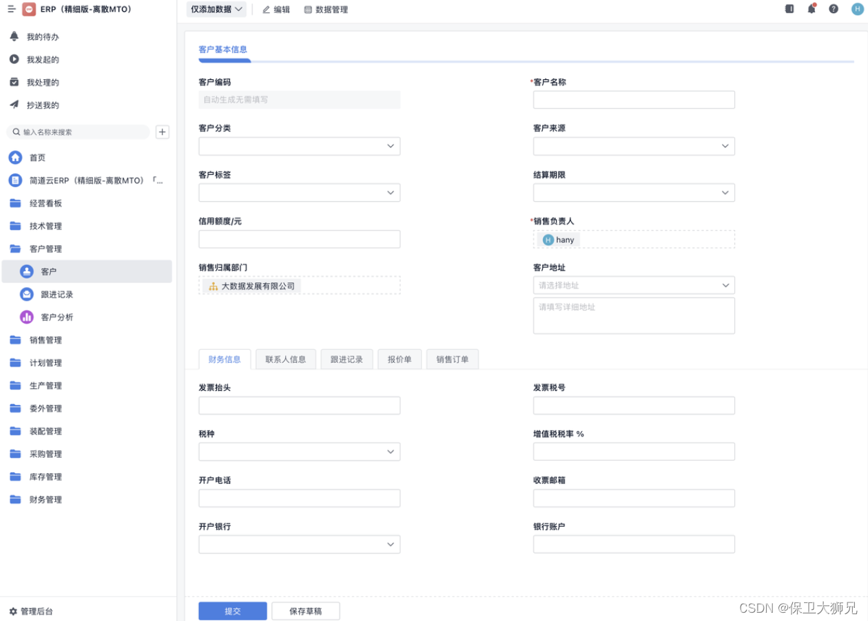This screenshot has height=621, width=868.
Task: Open 跟进记录 envelope icon
Action: click(x=27, y=294)
